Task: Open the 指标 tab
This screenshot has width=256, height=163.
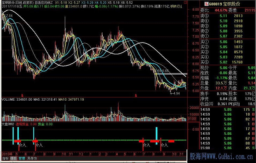Action: tap(6, 158)
